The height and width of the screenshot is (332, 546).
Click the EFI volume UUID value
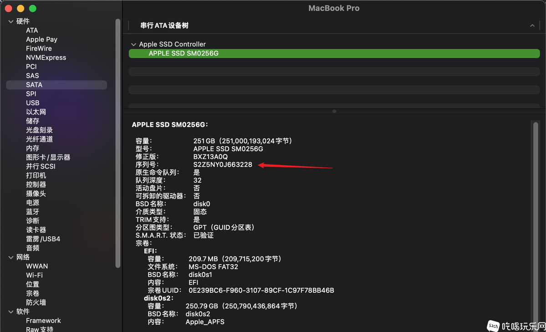pyautogui.click(x=261, y=290)
